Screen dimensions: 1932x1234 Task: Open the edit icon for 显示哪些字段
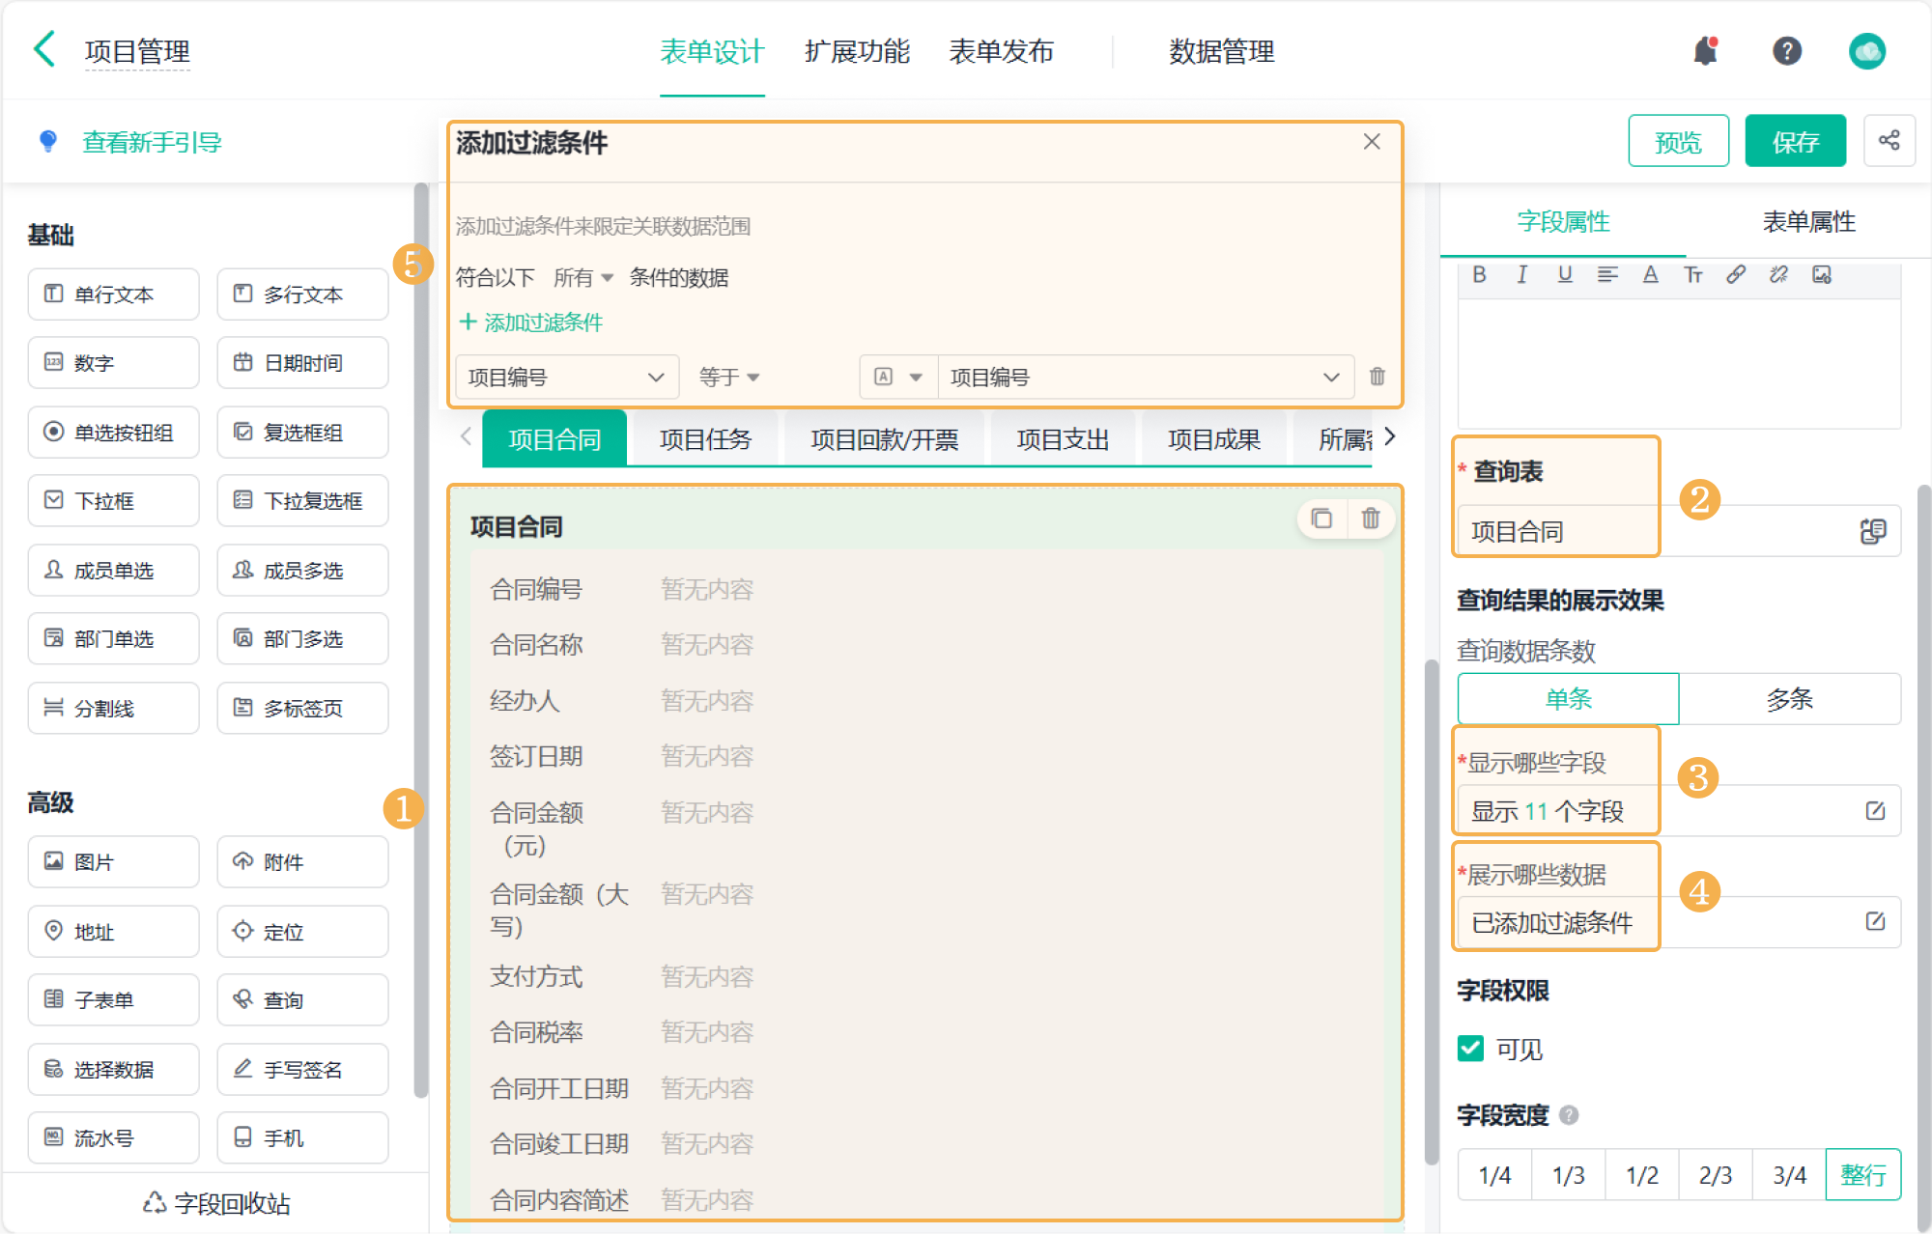(x=1874, y=811)
